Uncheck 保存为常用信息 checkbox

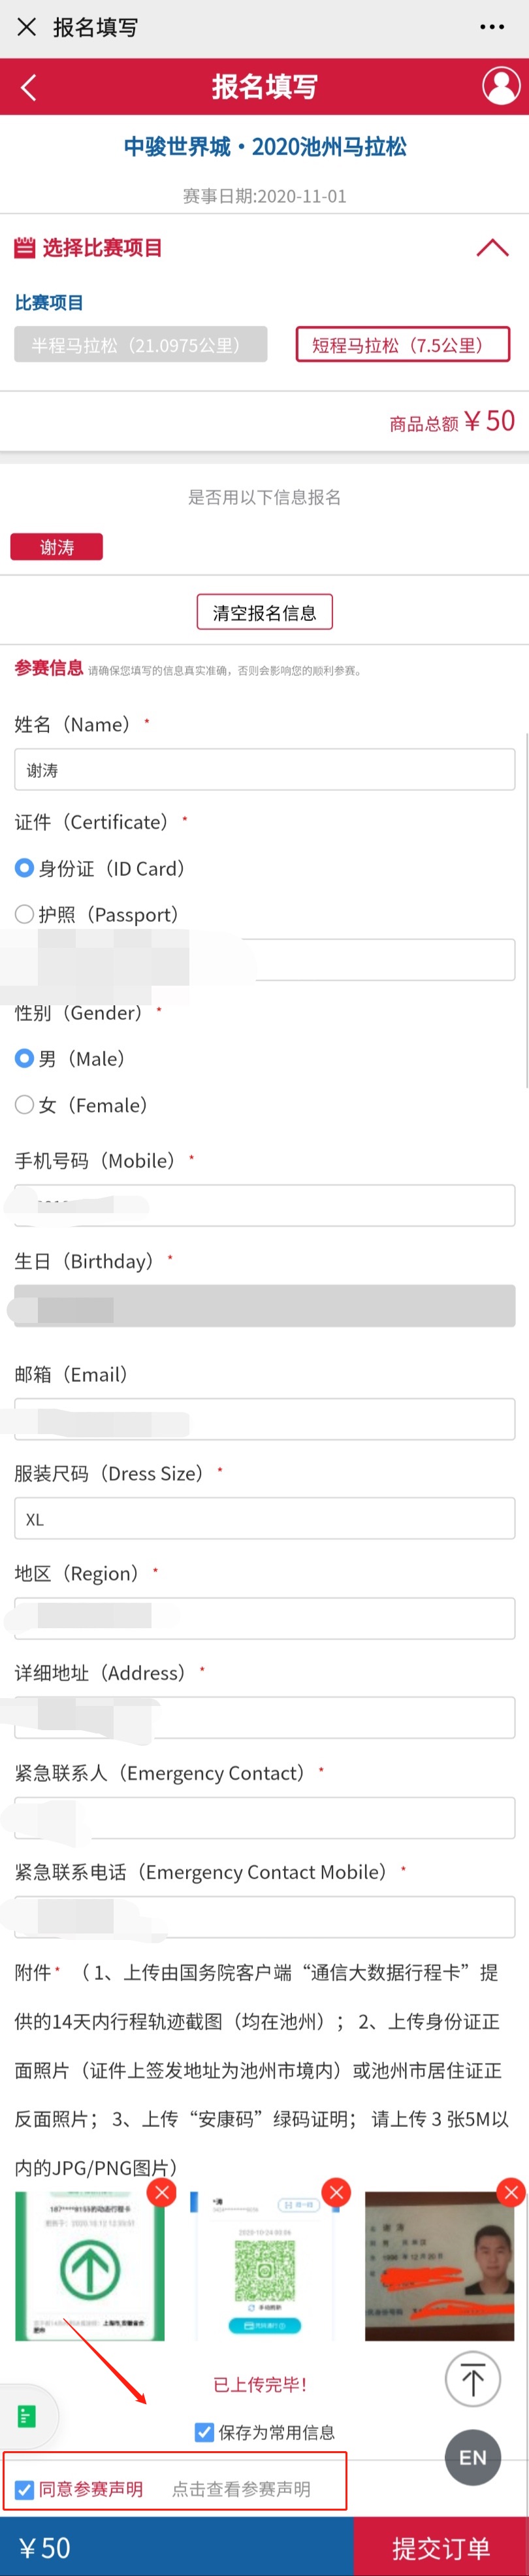pyautogui.click(x=204, y=2432)
